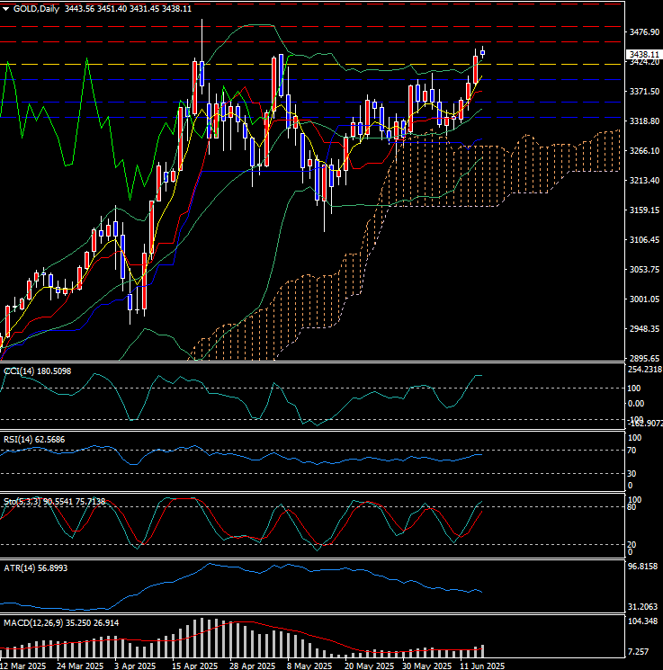Click the 11 Jun 2025 date label
Screen dimensions: 663x670
coord(482,666)
